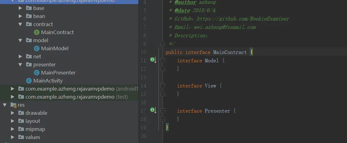Fold the View interface at line 14
Screen dimensions: 347x143
click(163, 85)
